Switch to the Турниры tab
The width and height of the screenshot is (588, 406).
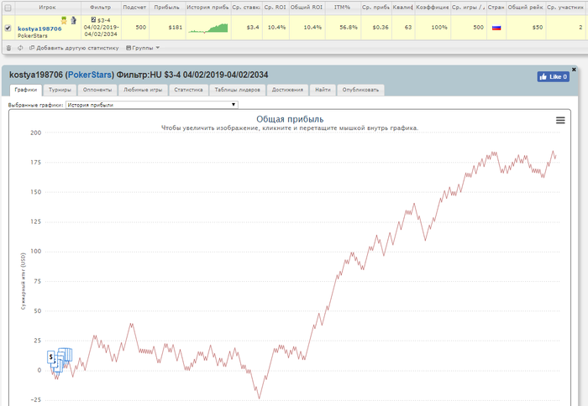tap(60, 90)
